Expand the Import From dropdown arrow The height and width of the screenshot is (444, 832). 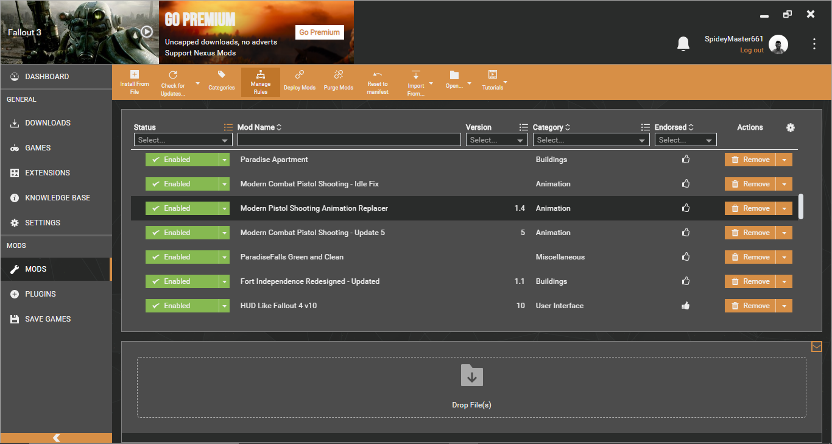431,83
